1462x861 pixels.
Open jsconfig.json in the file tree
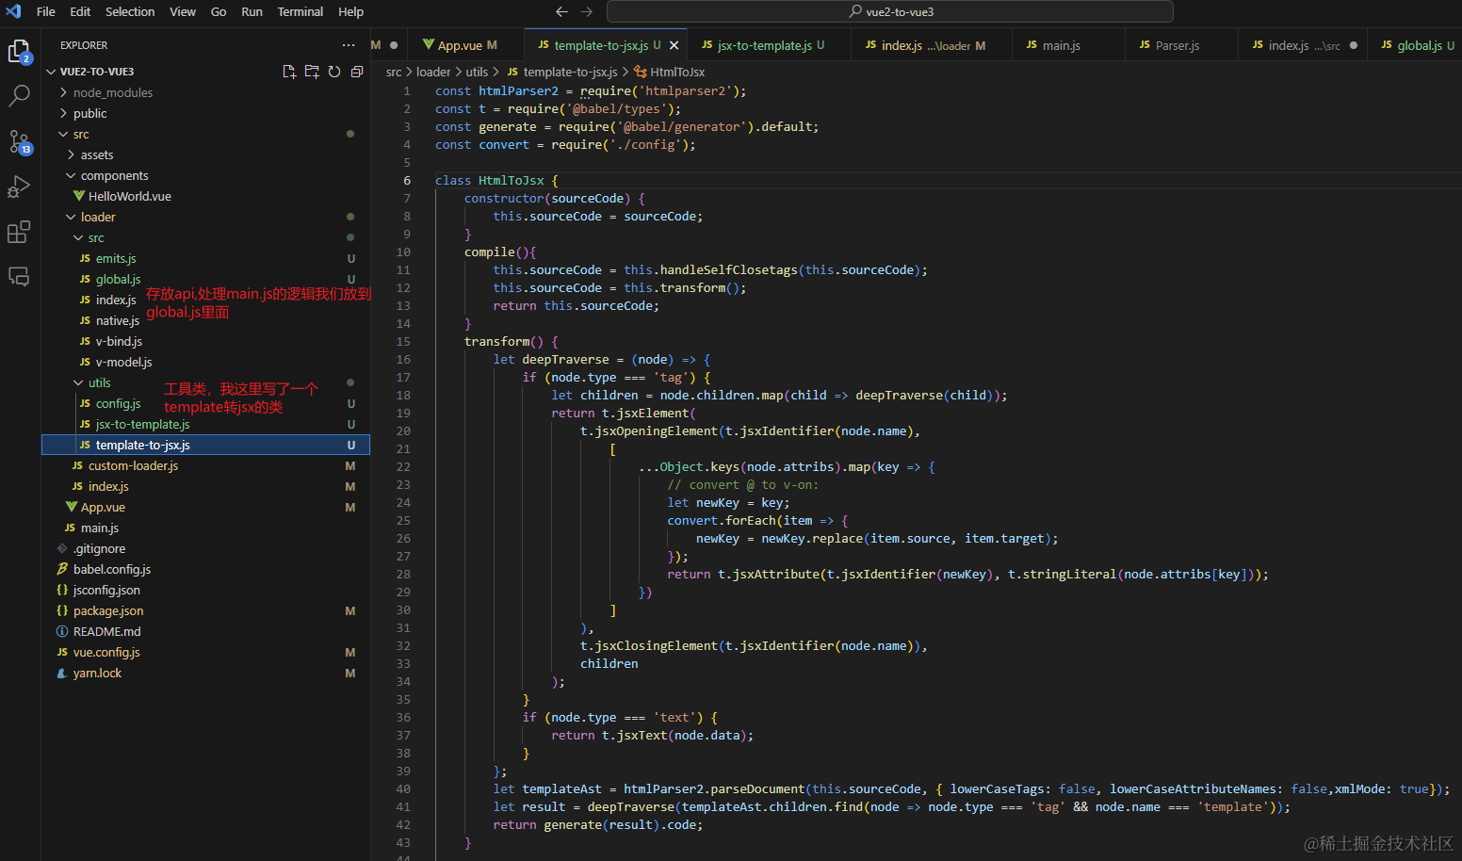205,590
